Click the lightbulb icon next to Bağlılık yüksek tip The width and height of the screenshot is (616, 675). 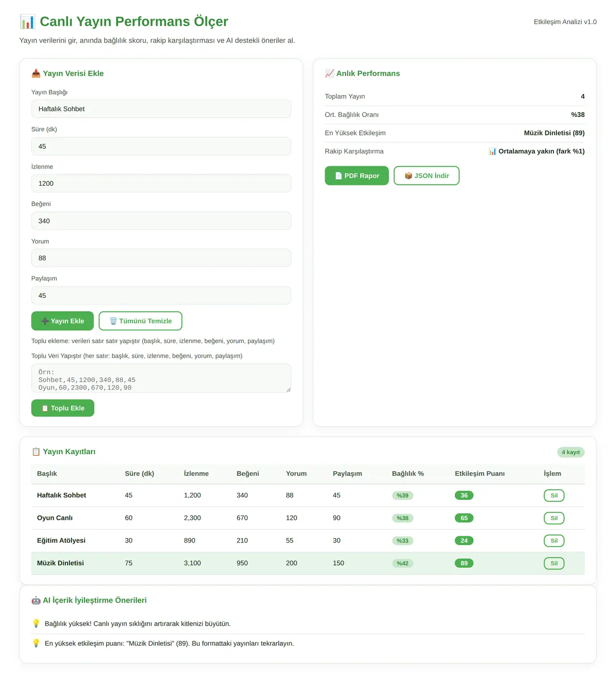(x=36, y=623)
